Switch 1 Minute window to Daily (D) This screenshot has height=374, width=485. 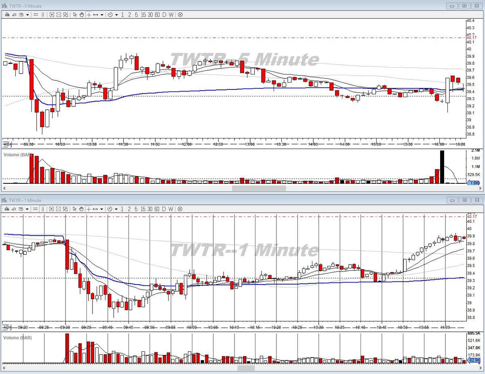(164, 209)
